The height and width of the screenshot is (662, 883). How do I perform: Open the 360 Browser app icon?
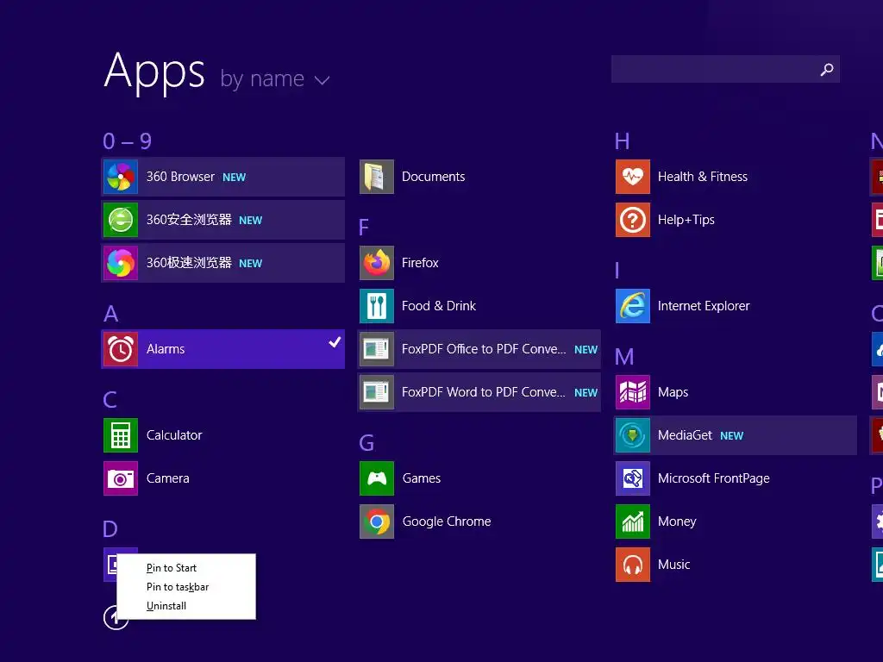[121, 177]
